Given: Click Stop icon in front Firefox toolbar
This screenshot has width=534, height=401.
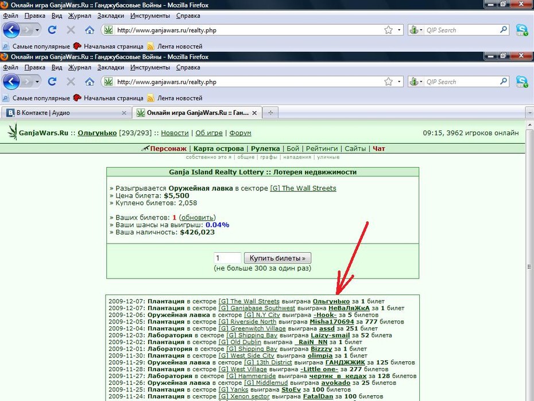Looking at the screenshot, I should click(x=71, y=82).
